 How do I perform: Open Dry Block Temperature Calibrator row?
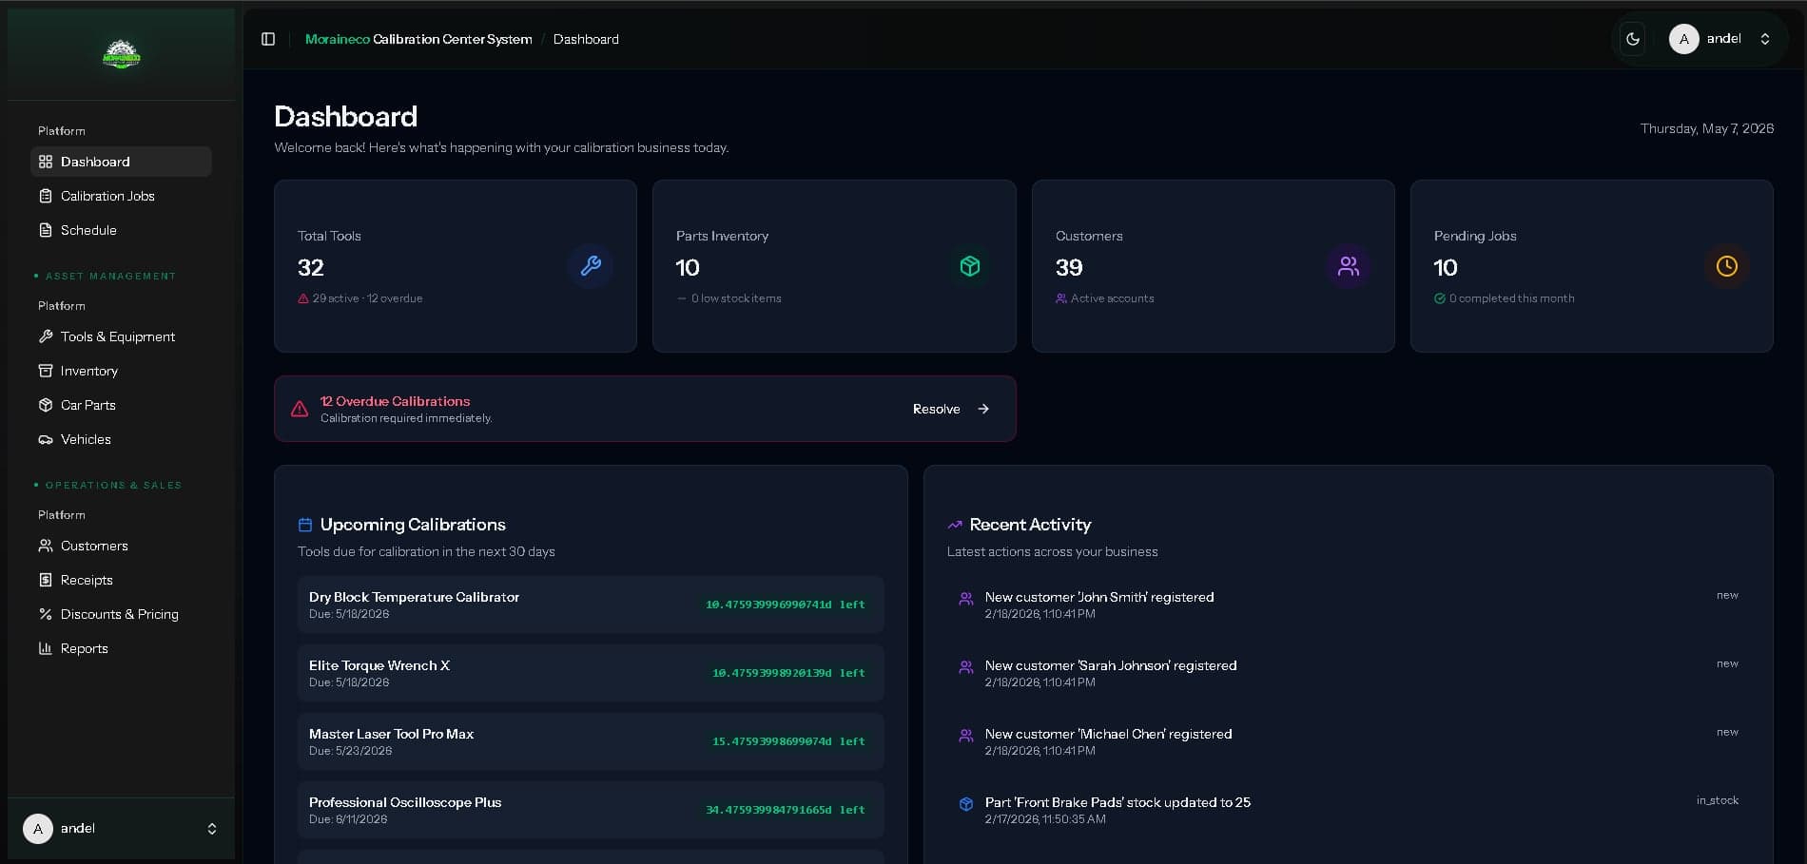click(591, 605)
